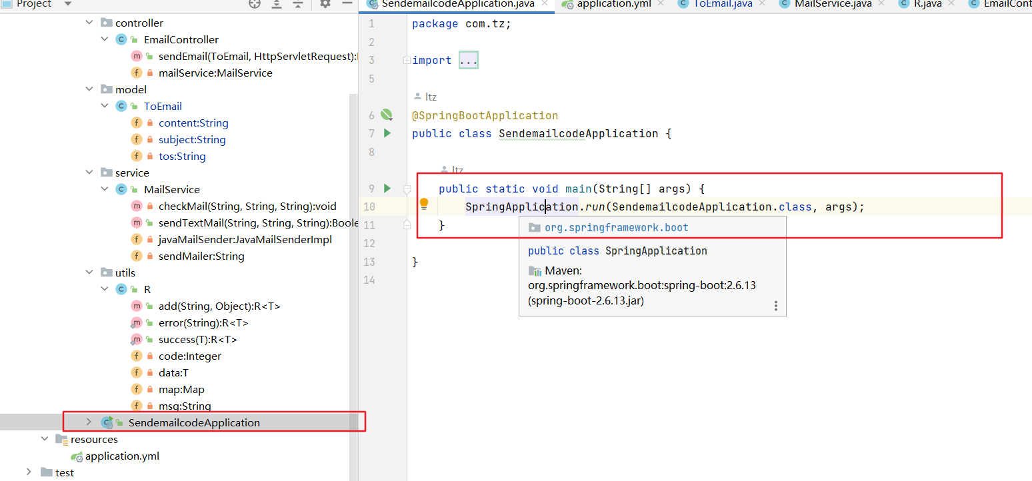Collapse the EmailController class node
Image resolution: width=1032 pixels, height=481 pixels.
click(x=105, y=39)
